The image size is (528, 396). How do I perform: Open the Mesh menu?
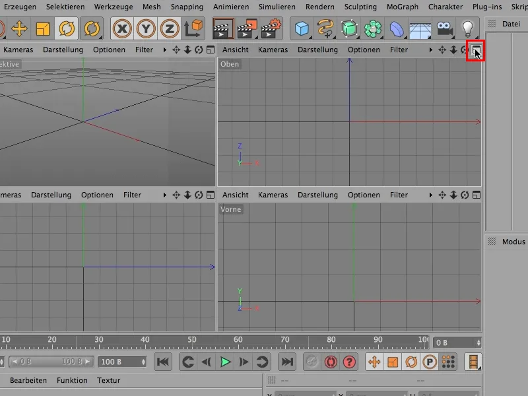pyautogui.click(x=152, y=7)
